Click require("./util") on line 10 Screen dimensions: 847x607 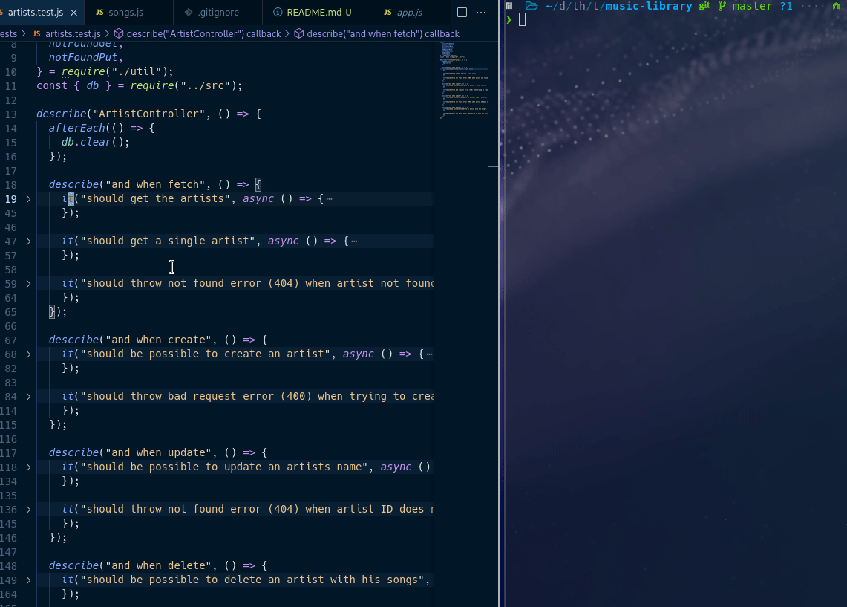click(114, 71)
